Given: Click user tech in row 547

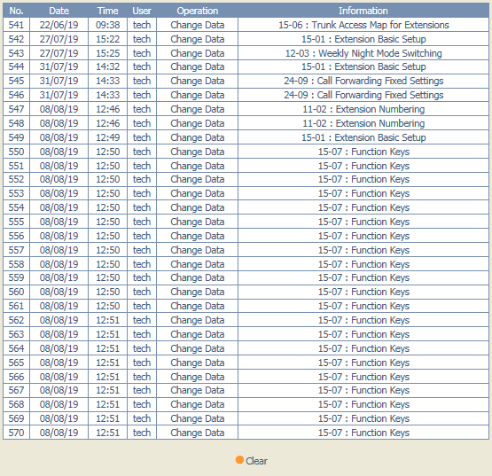Looking at the screenshot, I should click(x=142, y=109).
